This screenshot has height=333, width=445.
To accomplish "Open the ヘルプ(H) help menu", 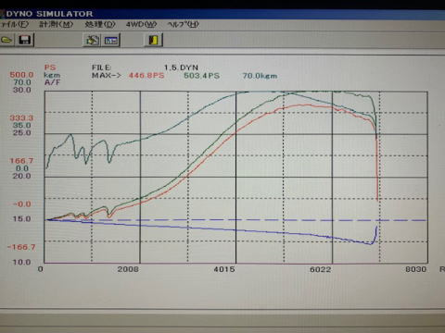I will click(x=183, y=24).
